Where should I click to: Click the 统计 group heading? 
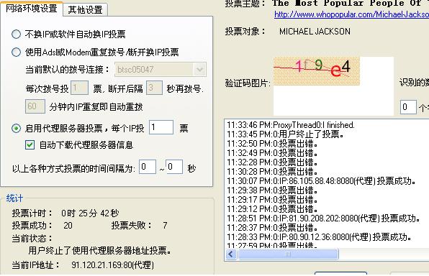pos(14,198)
